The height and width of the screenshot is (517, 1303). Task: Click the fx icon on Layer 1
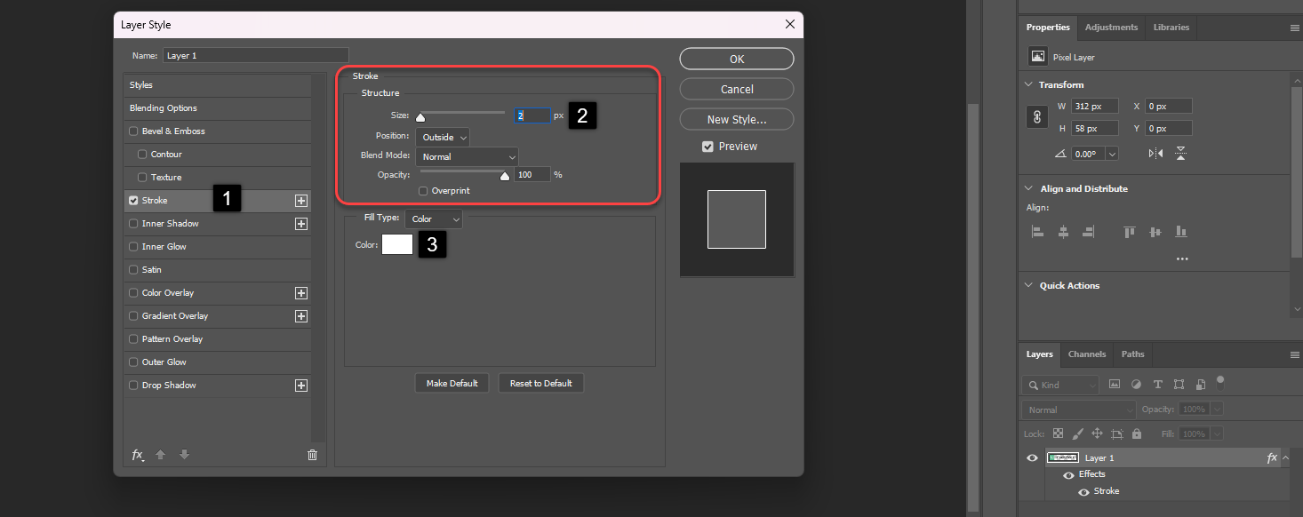coord(1271,457)
